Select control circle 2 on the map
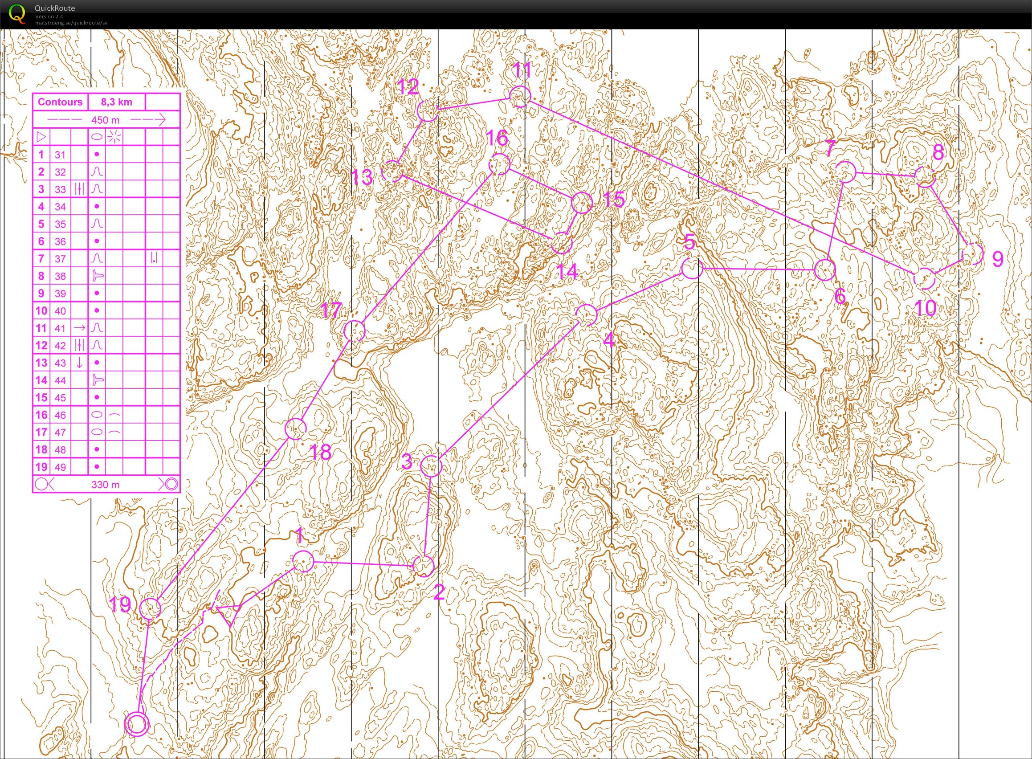This screenshot has height=759, width=1032. 424,566
